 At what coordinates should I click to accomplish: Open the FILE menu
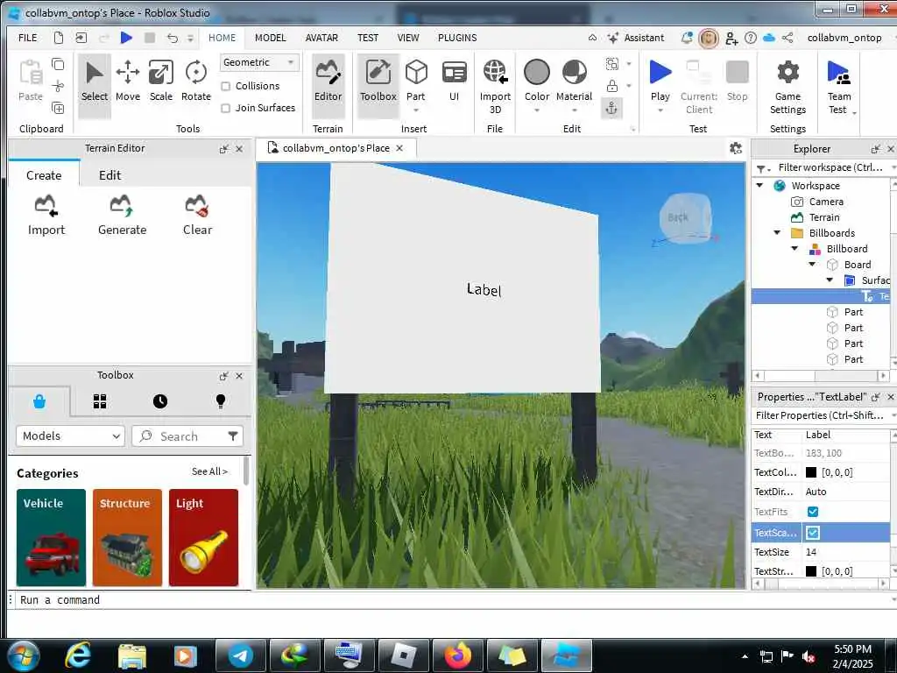coord(27,38)
